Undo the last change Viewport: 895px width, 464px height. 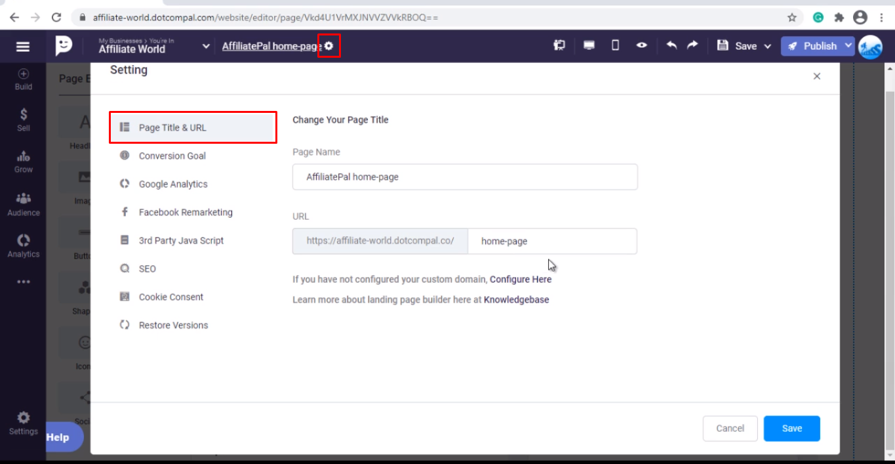[x=671, y=45]
